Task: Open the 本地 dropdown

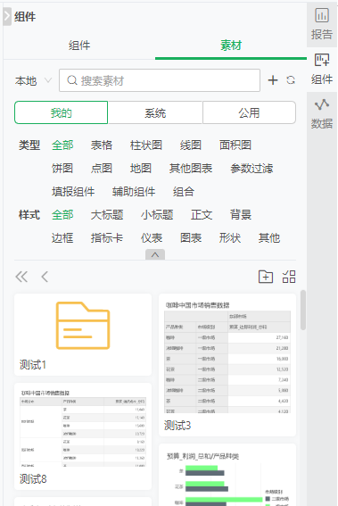Action: [33, 80]
